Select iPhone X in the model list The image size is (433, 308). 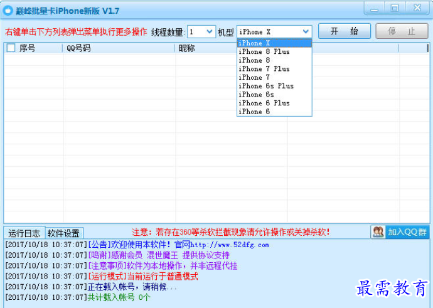pyautogui.click(x=274, y=43)
